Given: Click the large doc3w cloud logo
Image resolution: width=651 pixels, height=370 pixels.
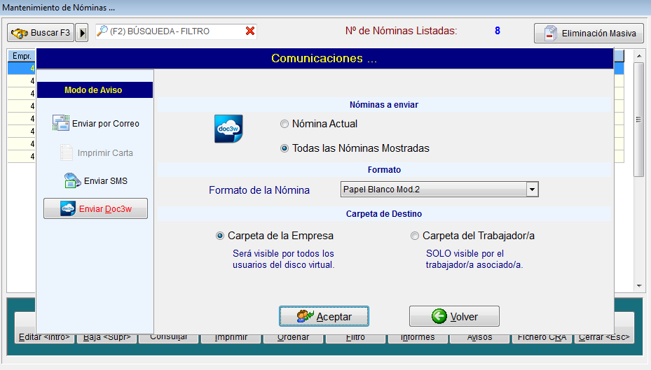Looking at the screenshot, I should click(228, 129).
